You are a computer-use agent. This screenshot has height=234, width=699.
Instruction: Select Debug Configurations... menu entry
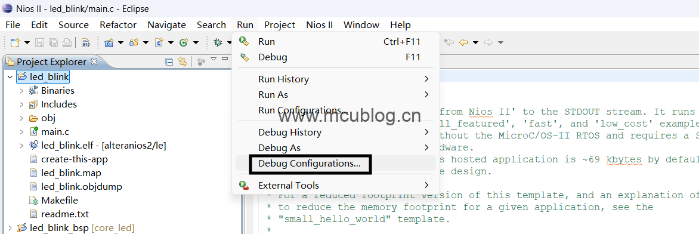[310, 164]
